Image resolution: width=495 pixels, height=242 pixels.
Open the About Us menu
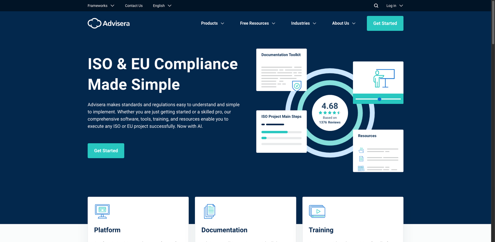coord(344,23)
